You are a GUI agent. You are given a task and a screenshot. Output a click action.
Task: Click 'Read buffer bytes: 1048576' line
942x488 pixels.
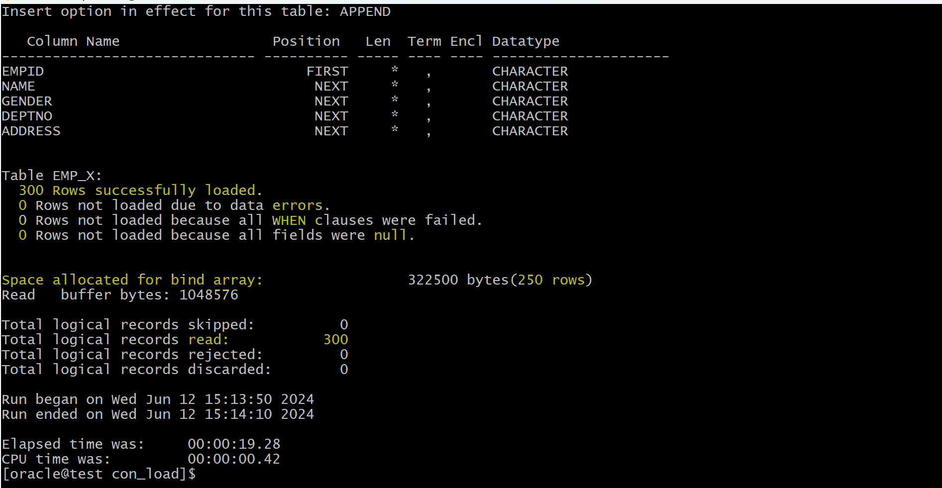[x=120, y=295]
